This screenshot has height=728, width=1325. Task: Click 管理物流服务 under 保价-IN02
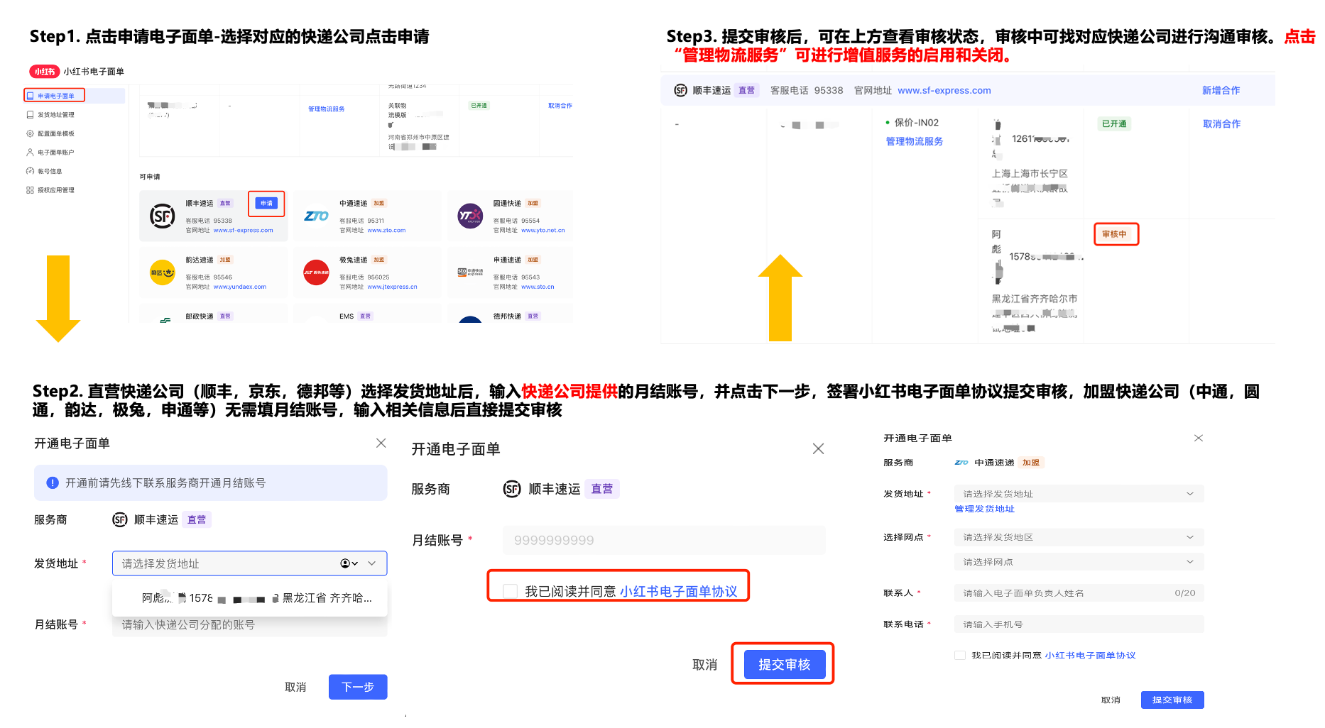pos(914,141)
